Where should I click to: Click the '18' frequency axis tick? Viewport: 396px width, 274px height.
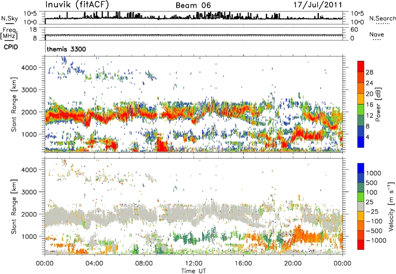click(33, 30)
